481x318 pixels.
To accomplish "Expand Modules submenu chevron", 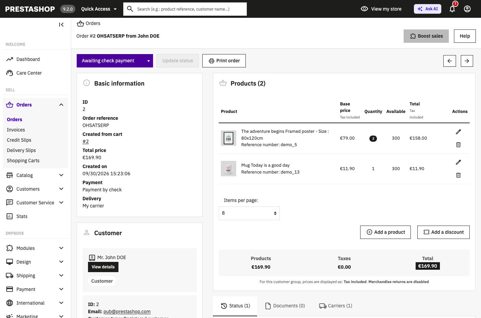I will pos(61,248).
